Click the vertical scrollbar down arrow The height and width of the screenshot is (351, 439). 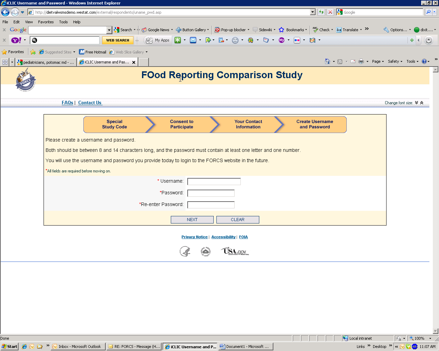click(436, 331)
